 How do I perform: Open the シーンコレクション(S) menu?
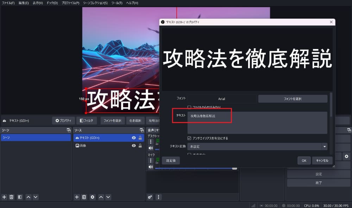point(95,3)
